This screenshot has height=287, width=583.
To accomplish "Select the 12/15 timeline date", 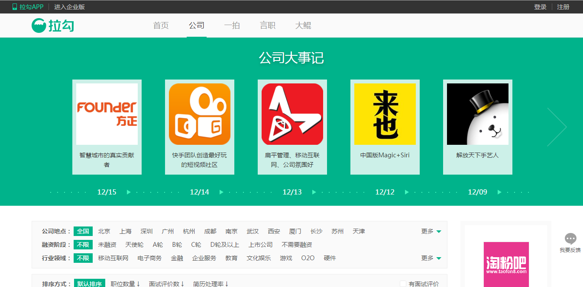I will [107, 192].
